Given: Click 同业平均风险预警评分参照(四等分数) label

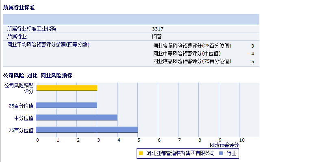Looking at the screenshot, I should (x=48, y=44).
